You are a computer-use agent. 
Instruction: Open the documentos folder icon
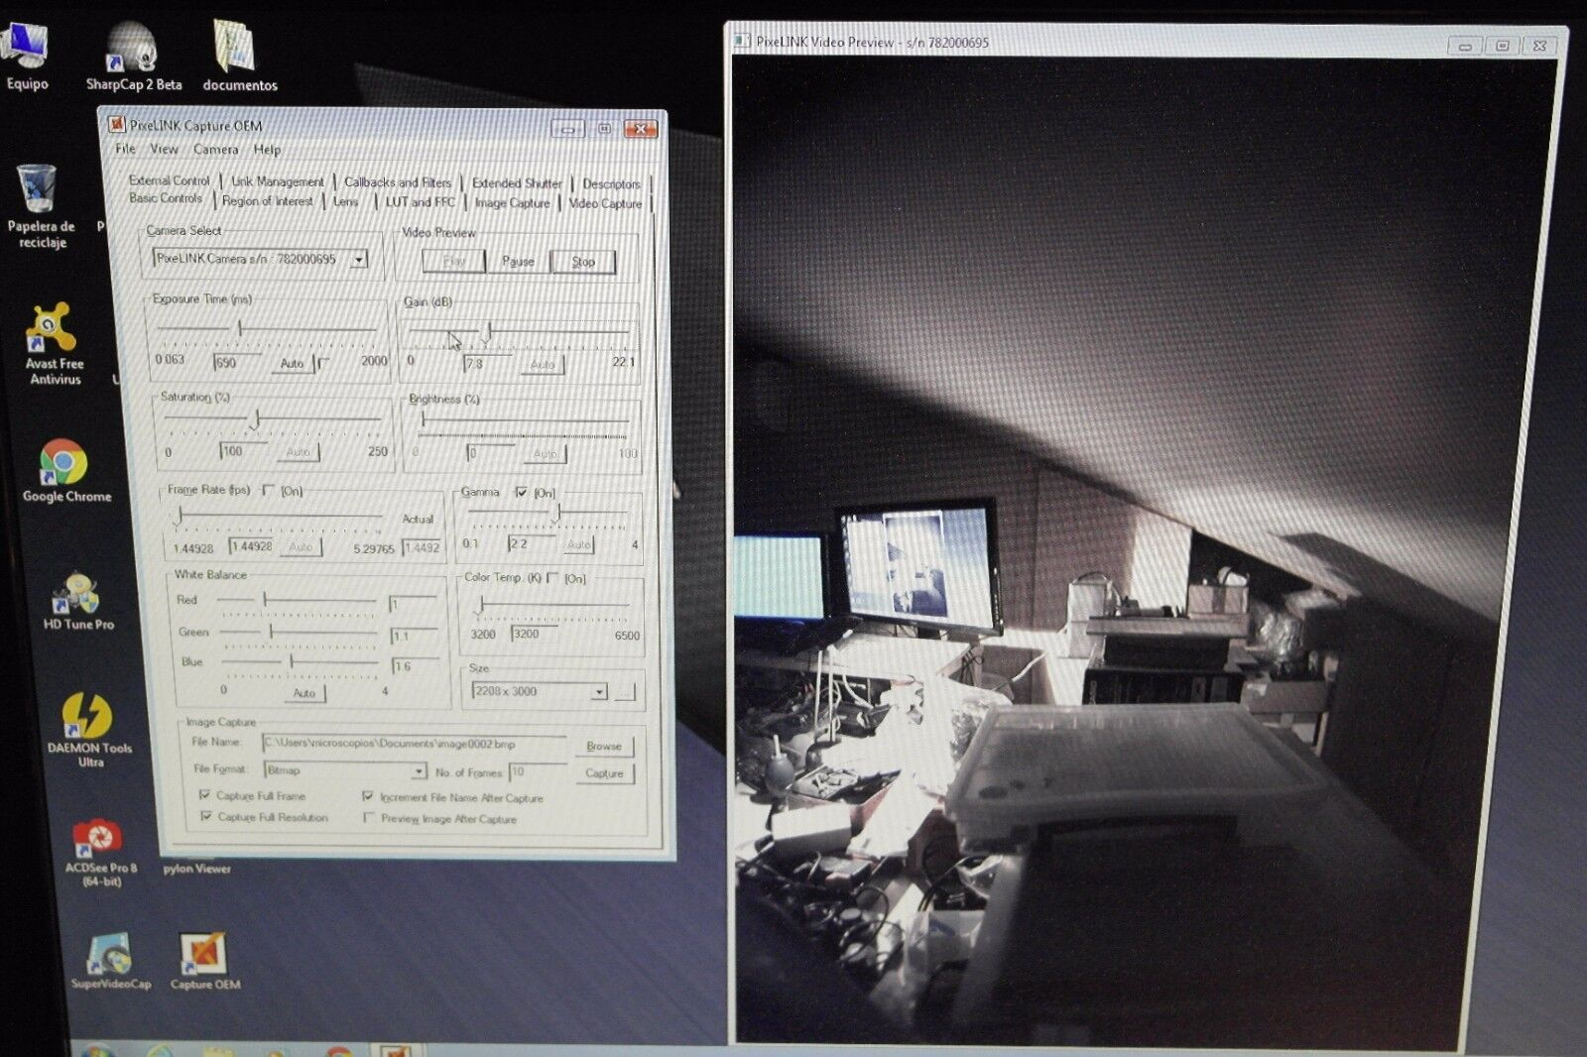(238, 58)
